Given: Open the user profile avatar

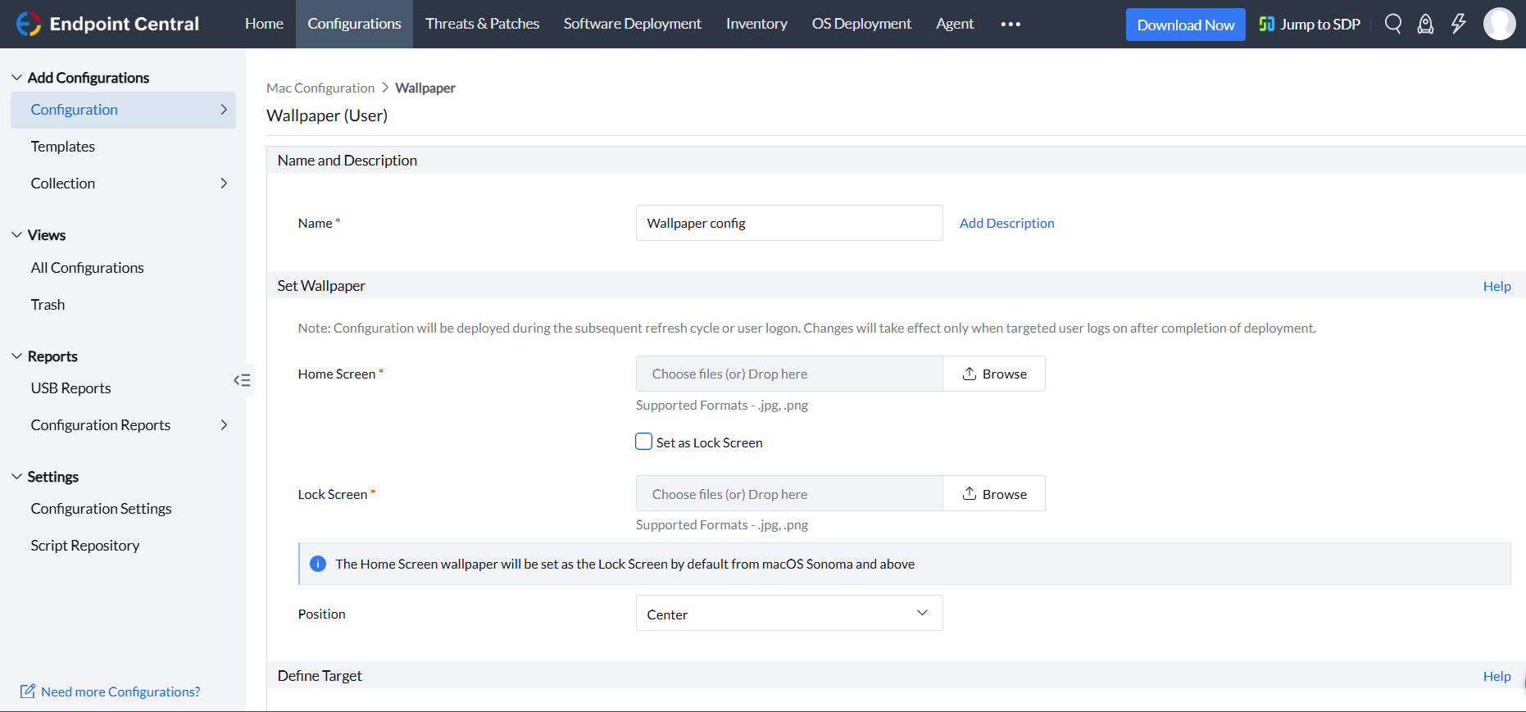Looking at the screenshot, I should [x=1499, y=24].
